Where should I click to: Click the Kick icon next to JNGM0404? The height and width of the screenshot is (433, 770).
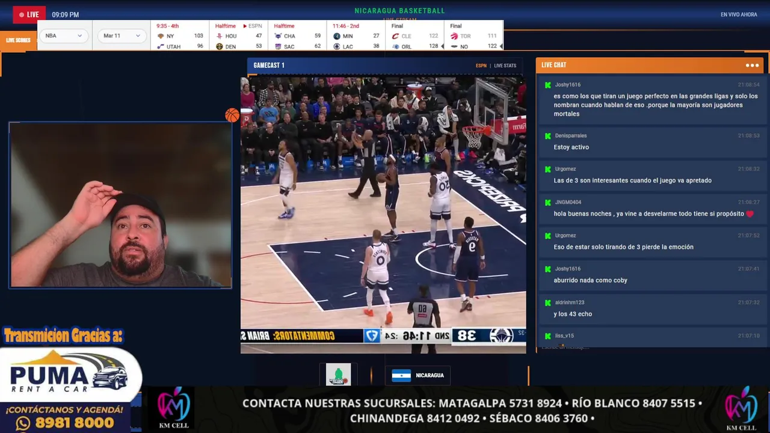[547, 202]
